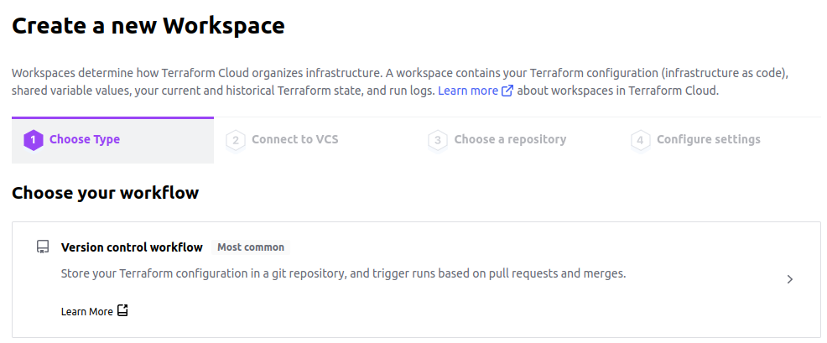Click the Create a new Workspace heading
The image size is (827, 343).
[148, 25]
